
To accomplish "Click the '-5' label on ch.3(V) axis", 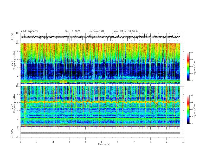I will [x=18, y=137].
